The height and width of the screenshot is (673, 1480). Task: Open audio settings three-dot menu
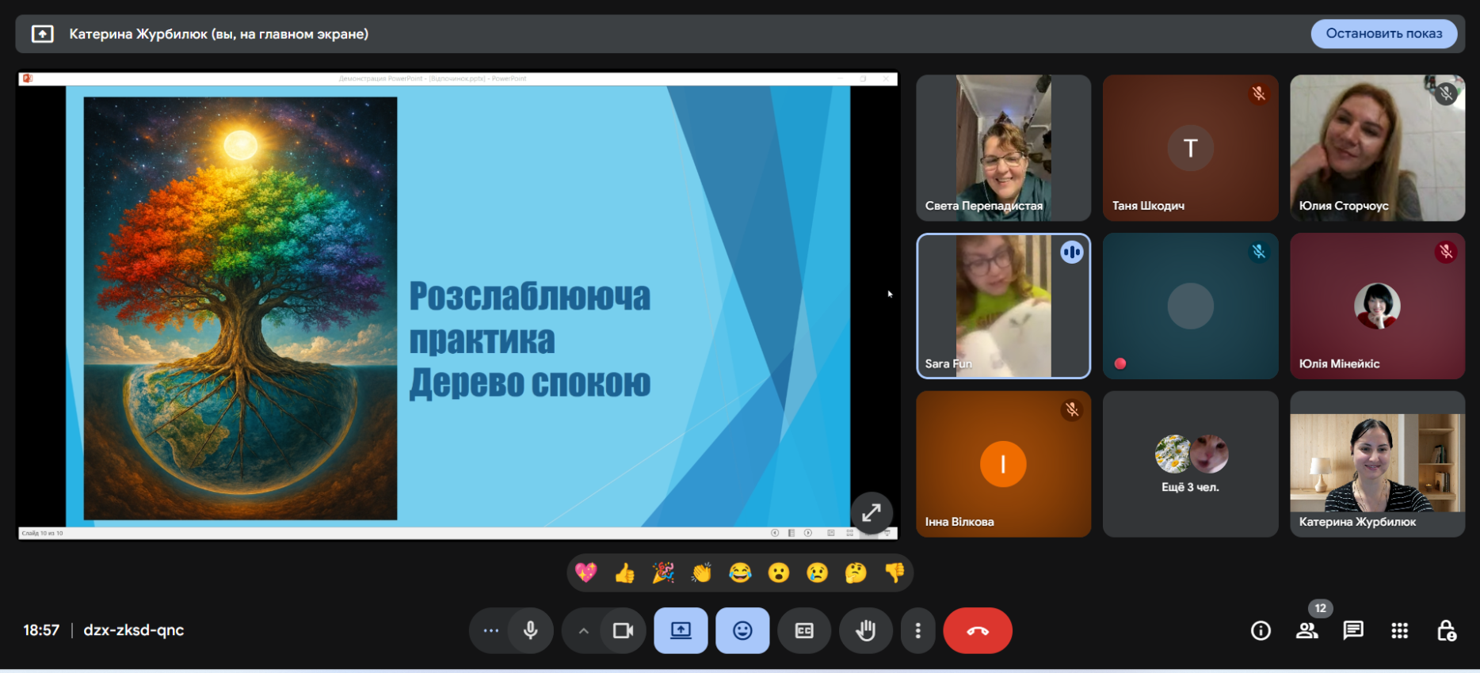[x=491, y=630]
